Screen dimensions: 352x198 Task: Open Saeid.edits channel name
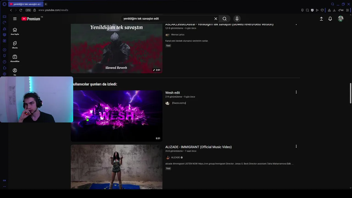[x=179, y=103]
